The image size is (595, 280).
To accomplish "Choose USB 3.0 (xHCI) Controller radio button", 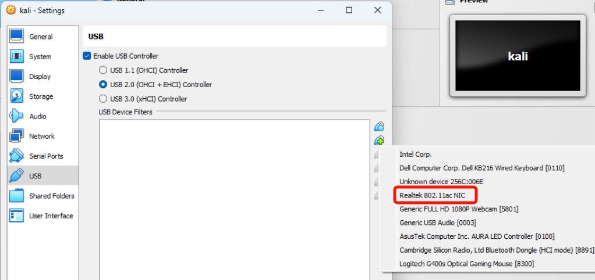I will pyautogui.click(x=103, y=99).
